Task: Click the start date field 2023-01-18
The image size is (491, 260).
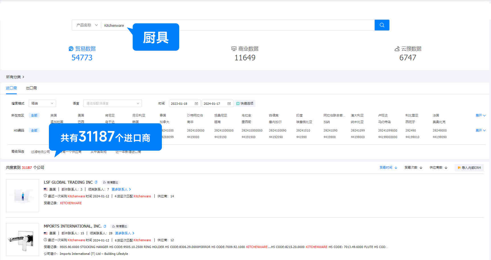Action: [x=185, y=104]
